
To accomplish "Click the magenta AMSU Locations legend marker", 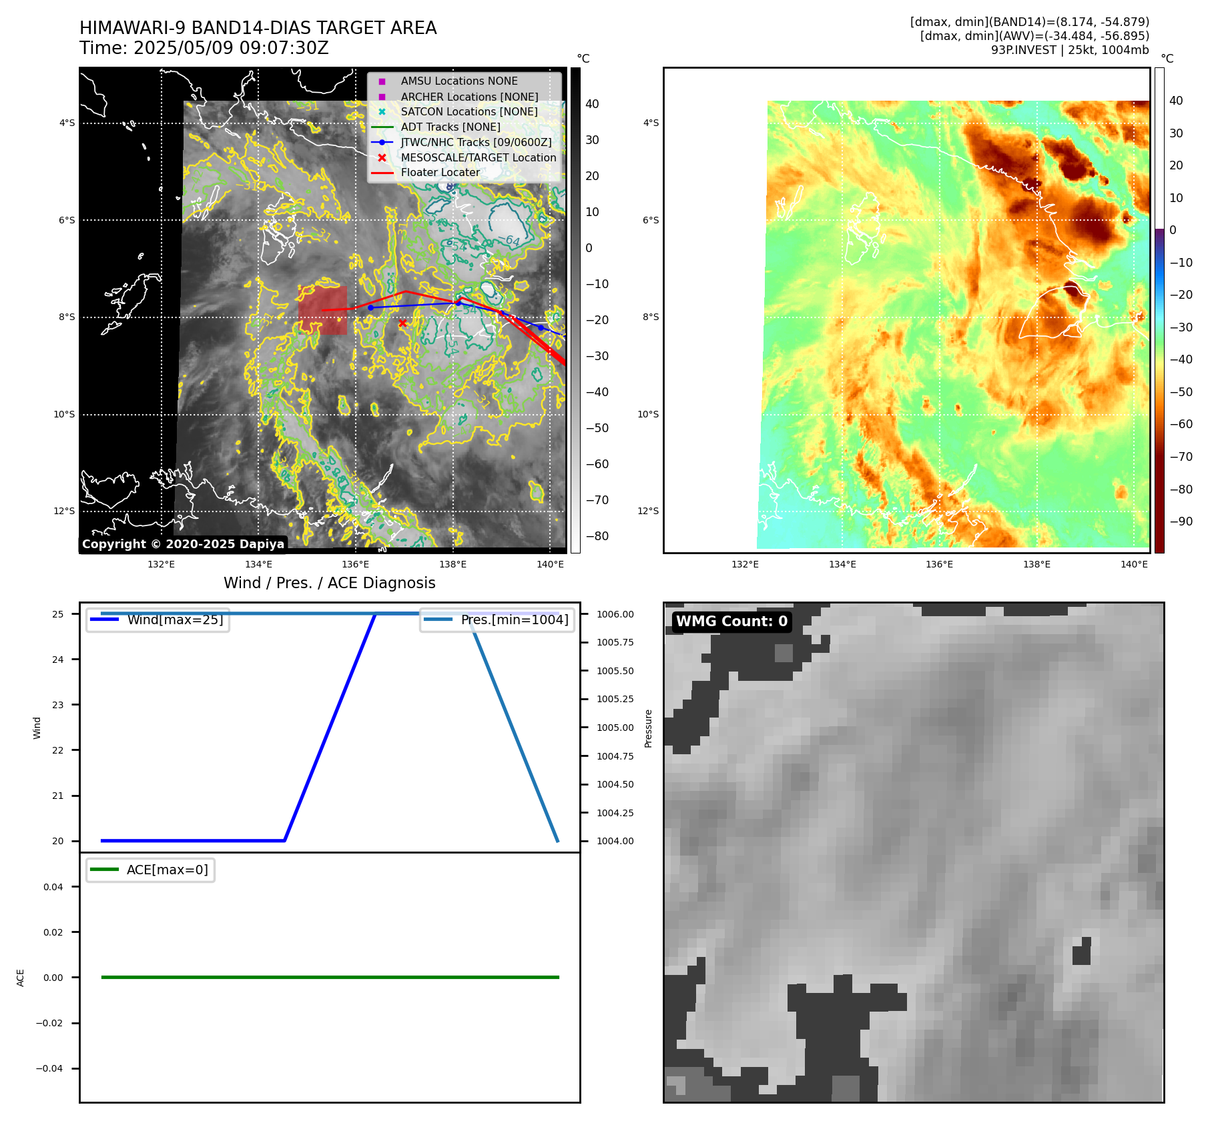I will (x=382, y=81).
